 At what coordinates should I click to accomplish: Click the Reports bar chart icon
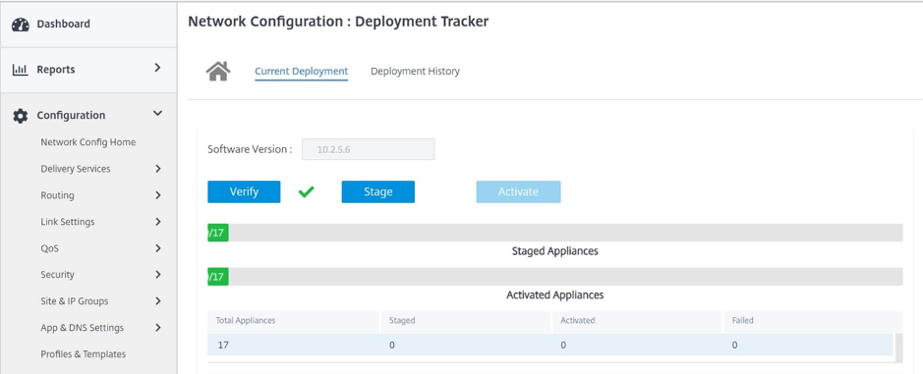click(x=21, y=70)
